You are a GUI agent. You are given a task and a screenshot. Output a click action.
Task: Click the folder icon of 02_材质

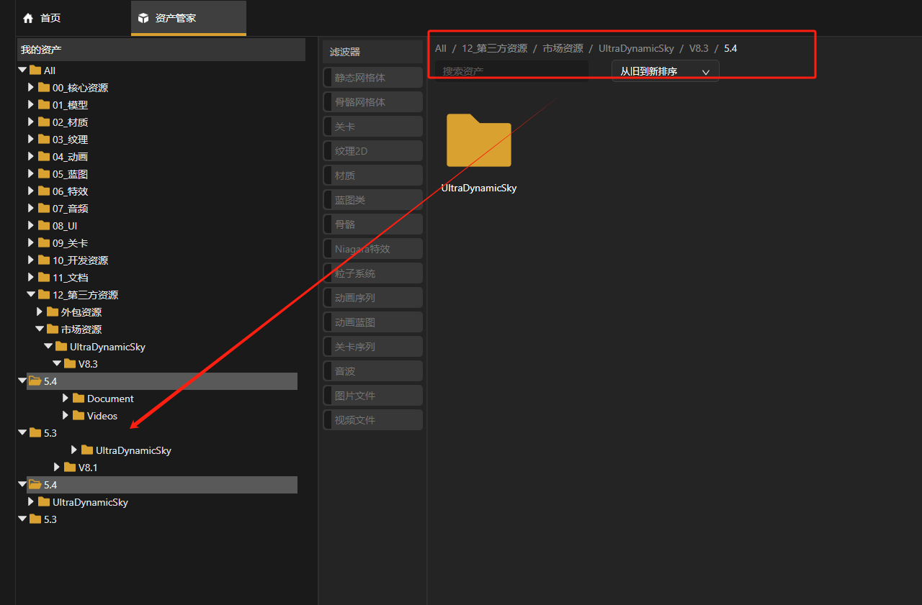44,122
